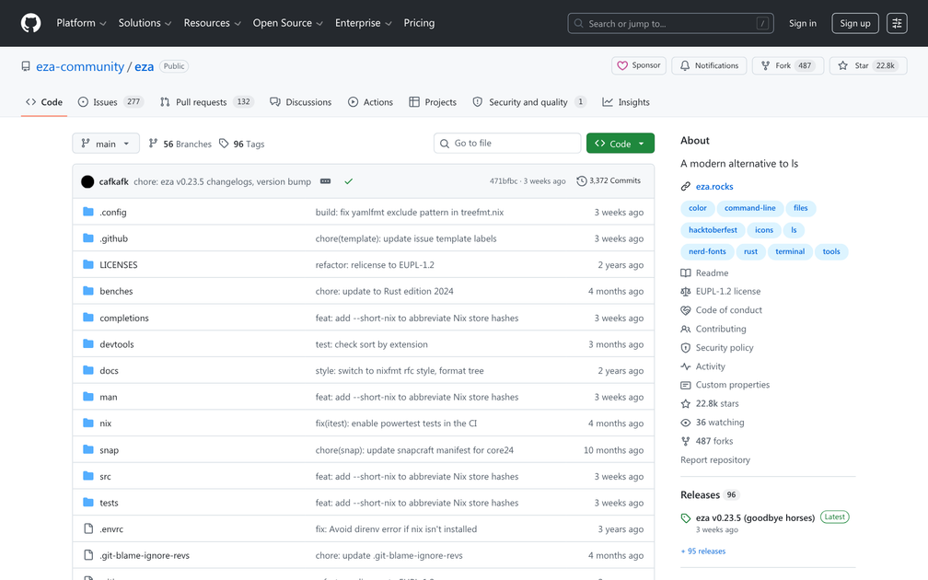The width and height of the screenshot is (928, 580).
Task: Open commit 471bfbc hash link
Action: coord(503,181)
